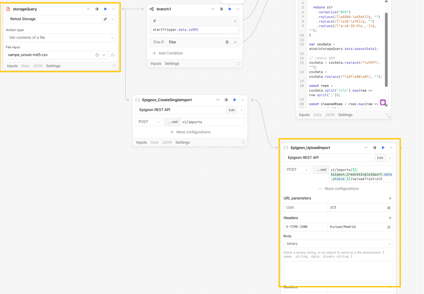The height and width of the screenshot is (294, 424).
Task: Run the Epigeon_CreateSingleImport block
Action: (x=235, y=100)
